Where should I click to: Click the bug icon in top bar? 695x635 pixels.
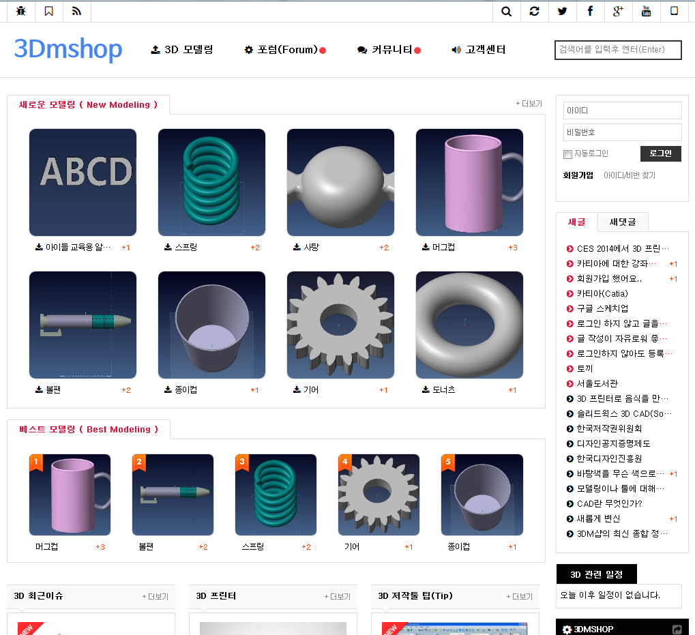coord(20,11)
